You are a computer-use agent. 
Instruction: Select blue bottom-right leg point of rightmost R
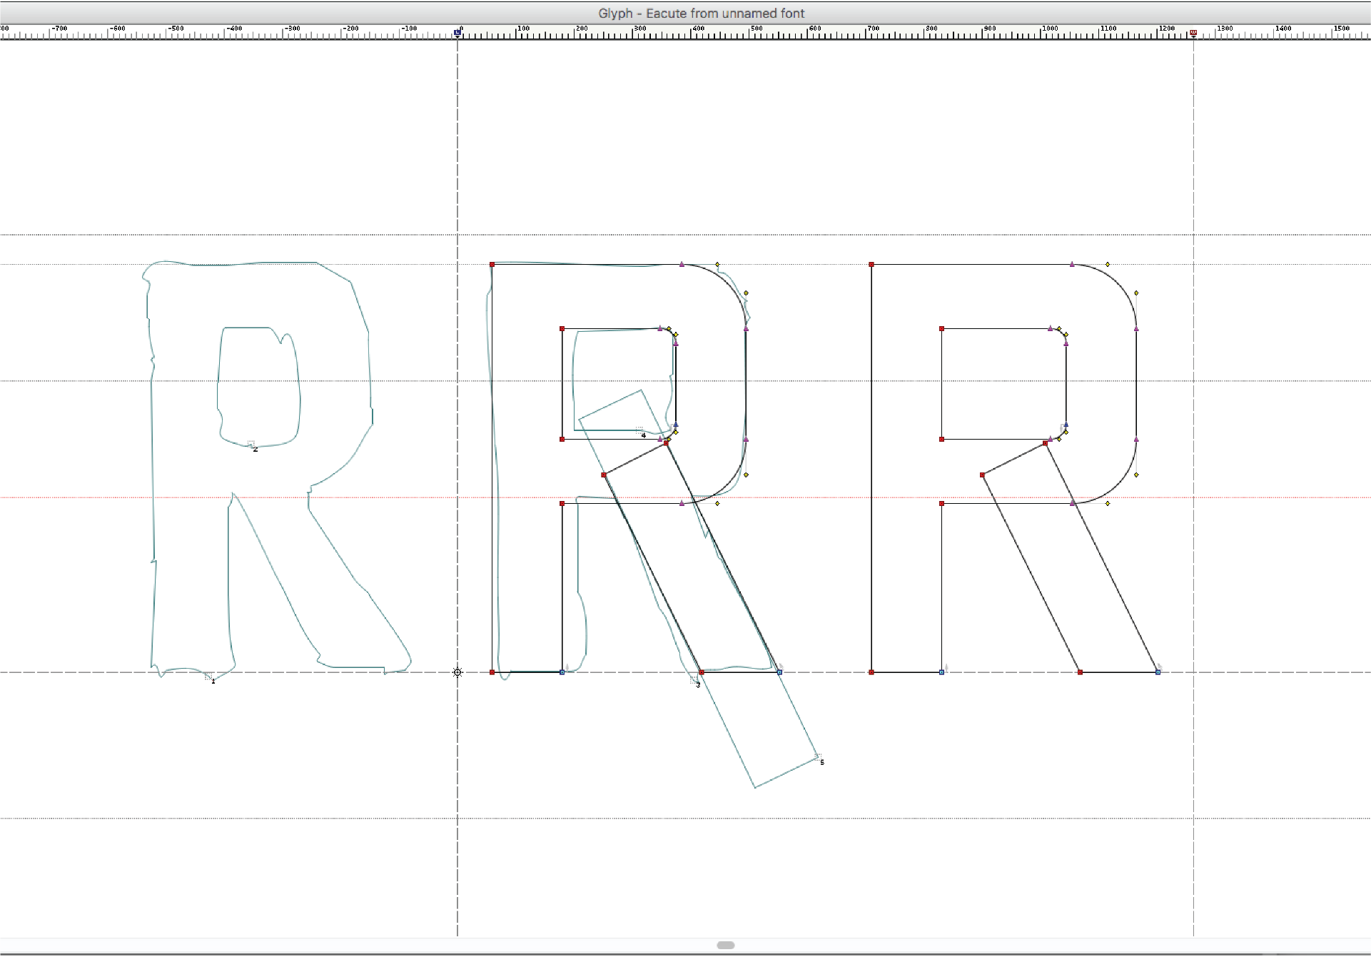1158,672
